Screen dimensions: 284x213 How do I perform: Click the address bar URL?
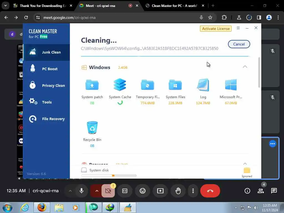point(70,17)
